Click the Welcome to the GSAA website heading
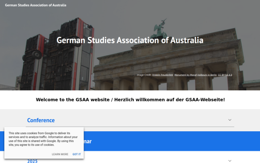 (130, 100)
